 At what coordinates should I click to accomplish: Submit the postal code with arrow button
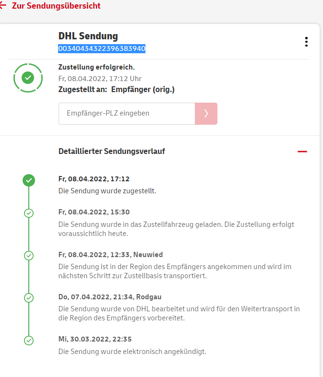pyautogui.click(x=206, y=114)
